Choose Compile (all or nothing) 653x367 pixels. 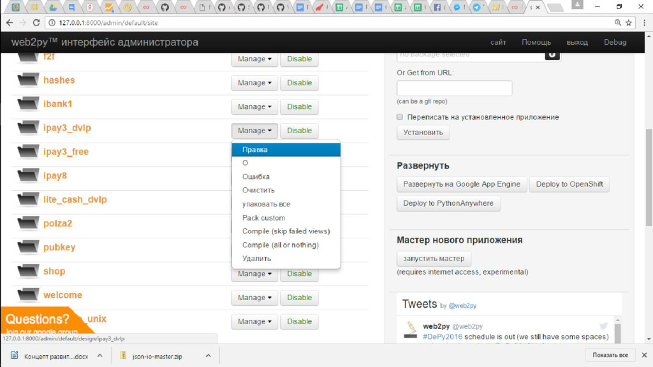pos(286,245)
